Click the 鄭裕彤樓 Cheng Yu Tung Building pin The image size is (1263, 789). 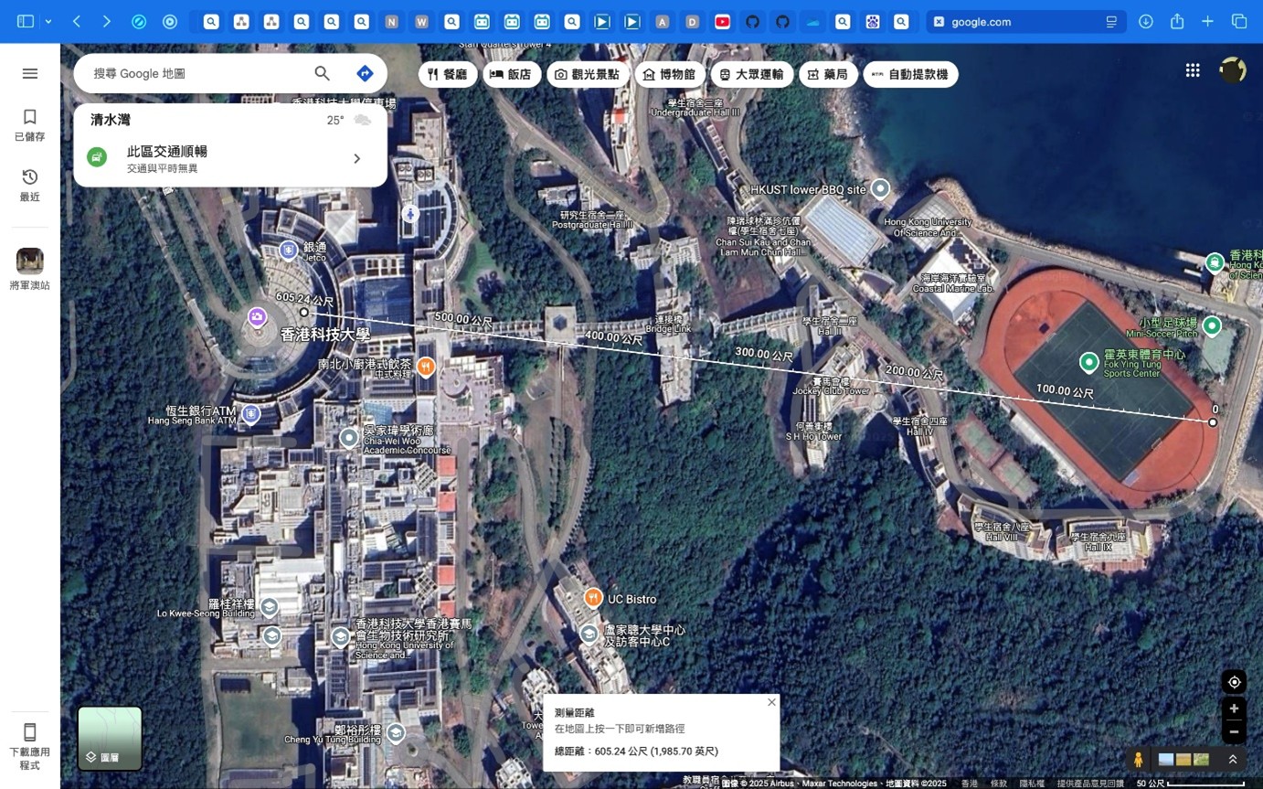pyautogui.click(x=396, y=732)
